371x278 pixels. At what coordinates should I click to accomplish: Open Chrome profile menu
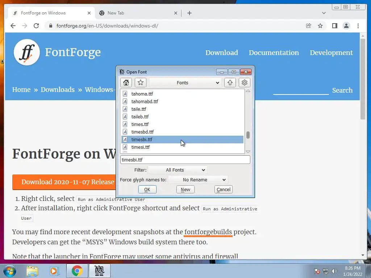[346, 26]
